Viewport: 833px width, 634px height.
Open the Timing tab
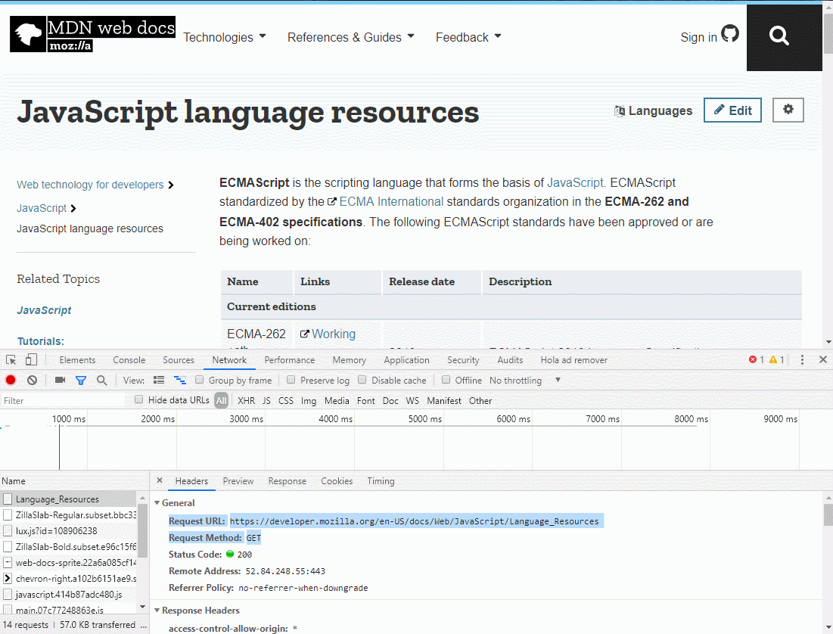coord(381,481)
